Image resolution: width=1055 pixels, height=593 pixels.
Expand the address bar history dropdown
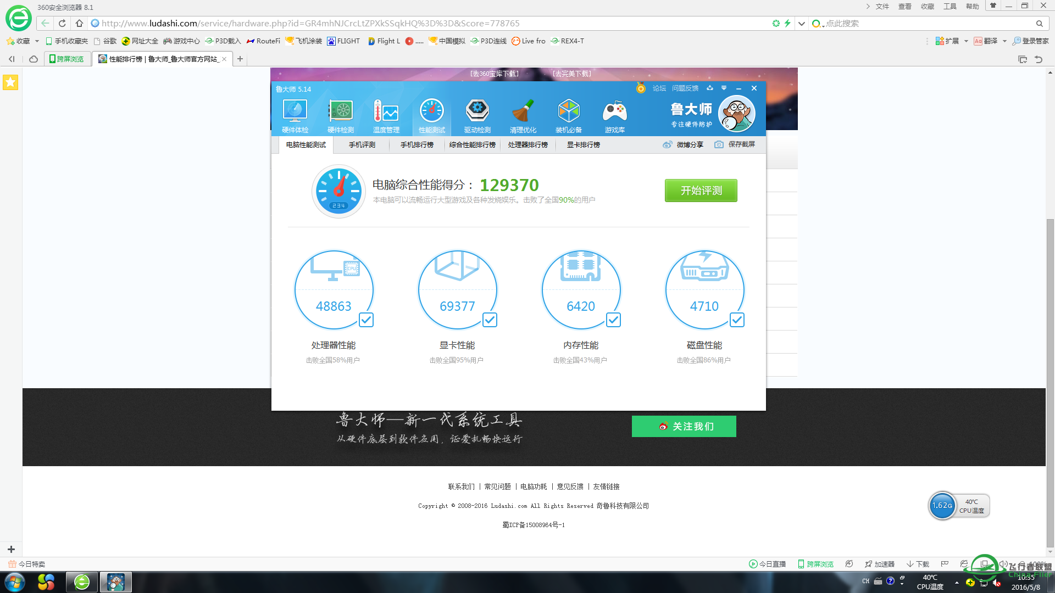pyautogui.click(x=801, y=23)
